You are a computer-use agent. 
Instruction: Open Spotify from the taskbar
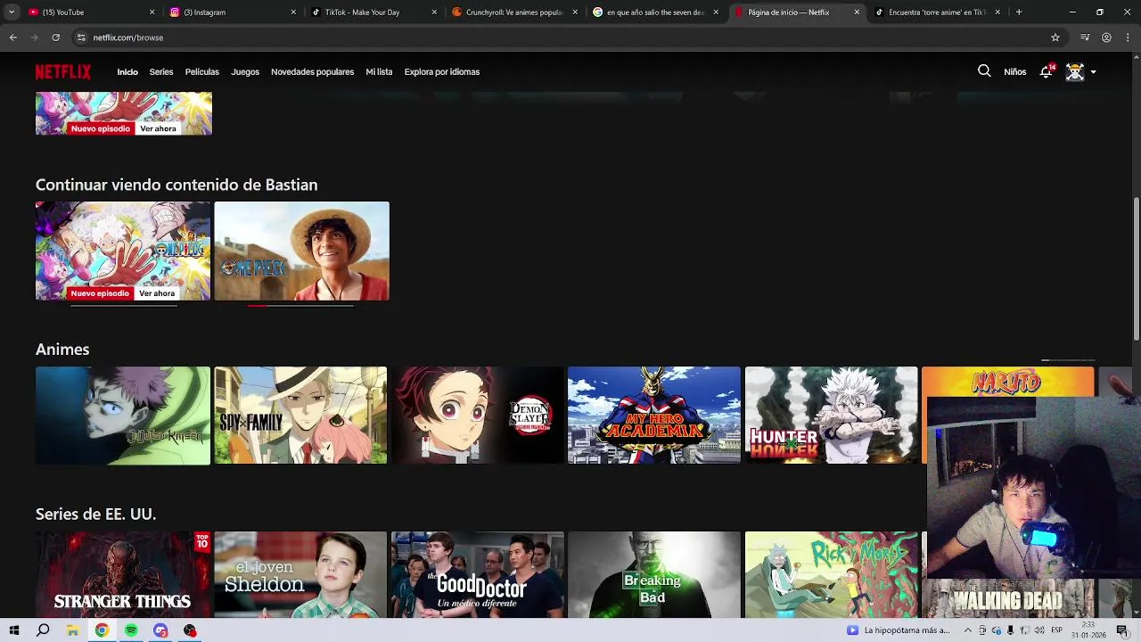[131, 630]
